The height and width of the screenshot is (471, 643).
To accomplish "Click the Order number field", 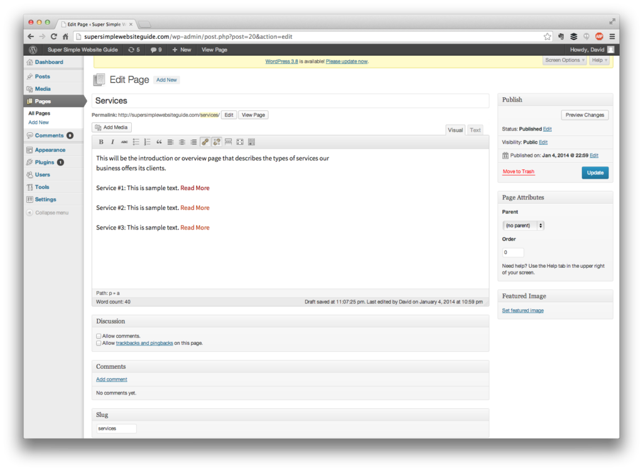I will [513, 252].
